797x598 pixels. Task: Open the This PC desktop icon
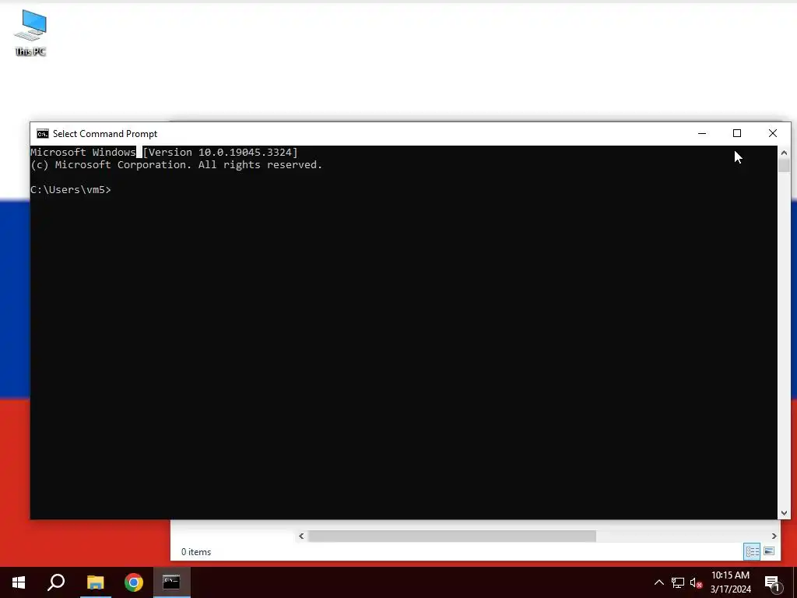(30, 33)
